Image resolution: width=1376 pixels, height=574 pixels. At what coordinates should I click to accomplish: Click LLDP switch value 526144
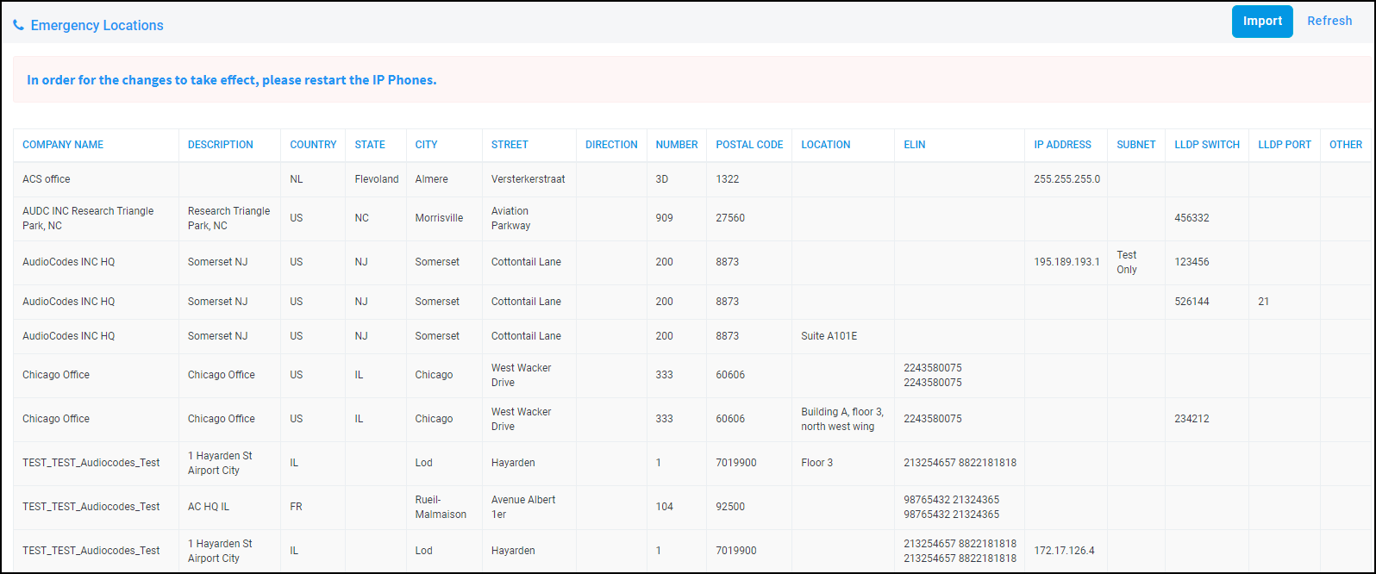point(1191,302)
